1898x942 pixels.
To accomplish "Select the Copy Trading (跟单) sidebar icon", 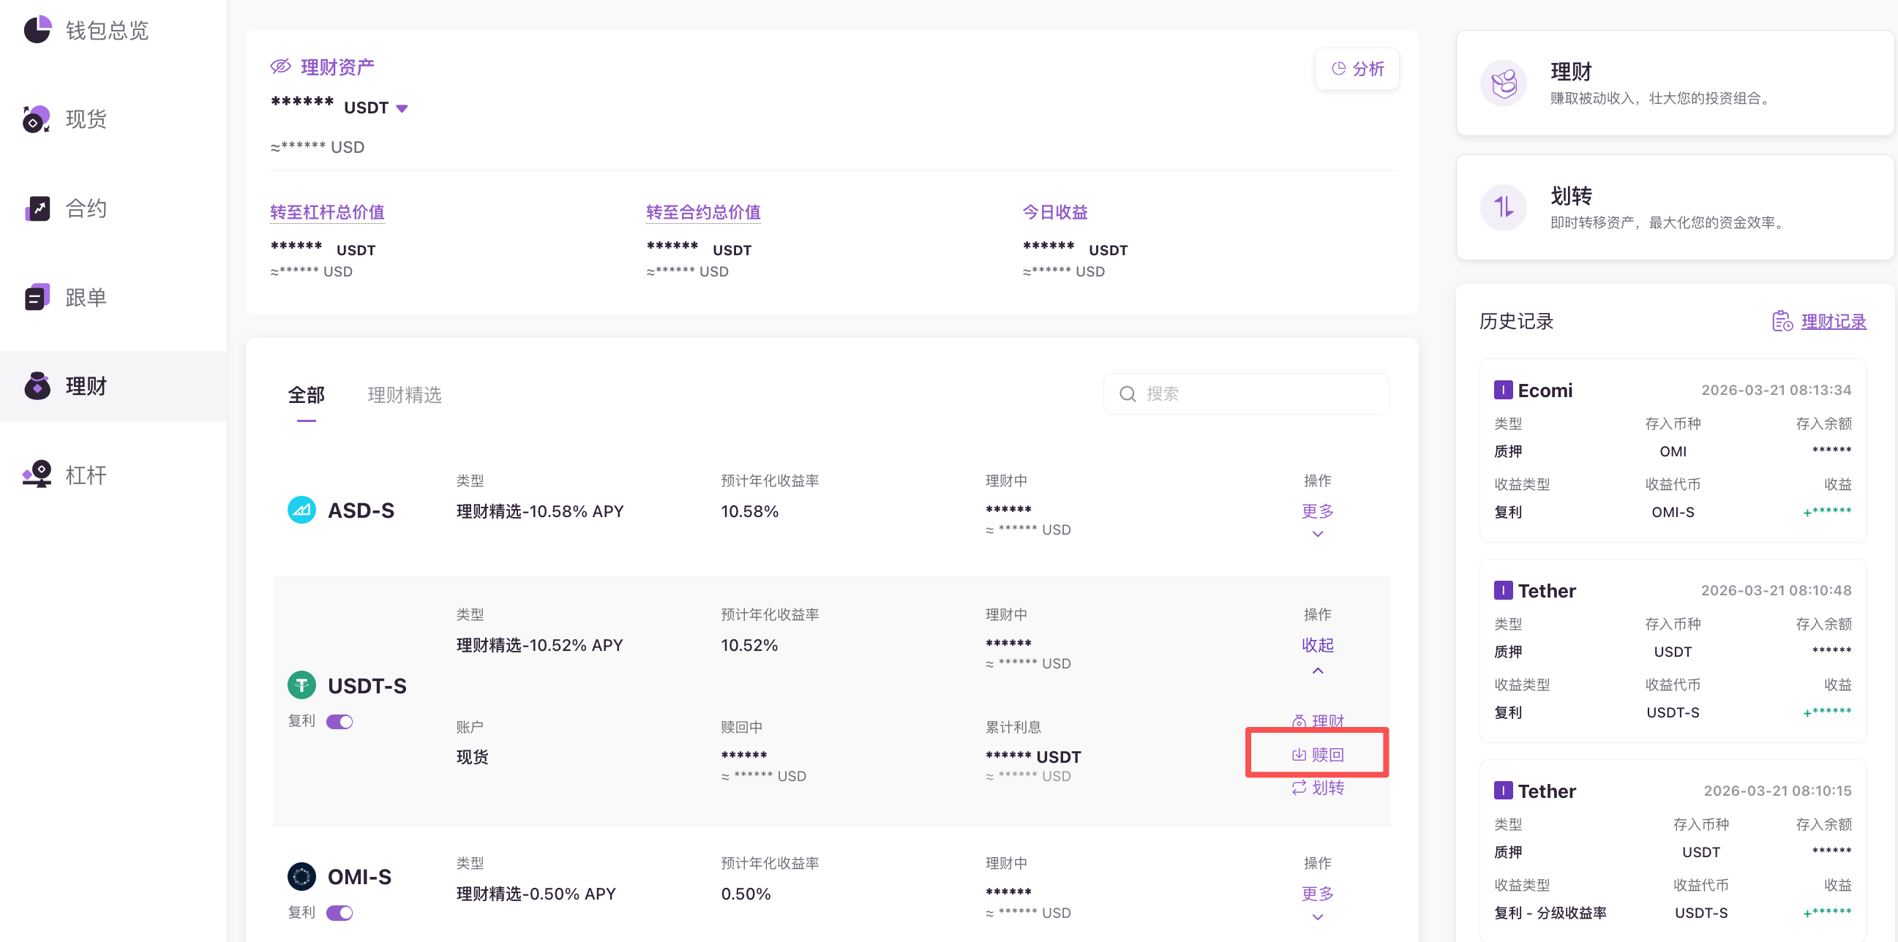I will click(37, 298).
